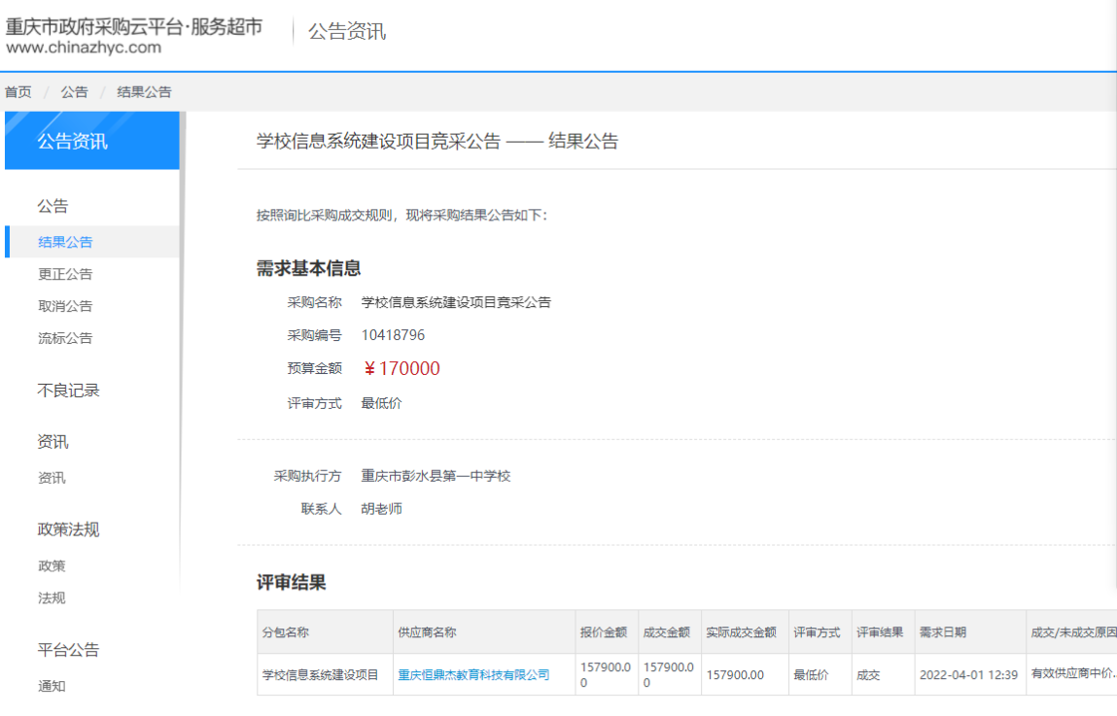The image size is (1117, 716).
Task: Click the 重庆市政府采购云平台 site logo
Action: click(134, 36)
